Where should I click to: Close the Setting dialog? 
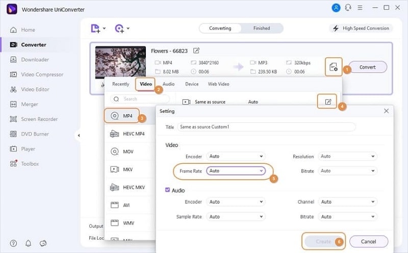(387, 111)
